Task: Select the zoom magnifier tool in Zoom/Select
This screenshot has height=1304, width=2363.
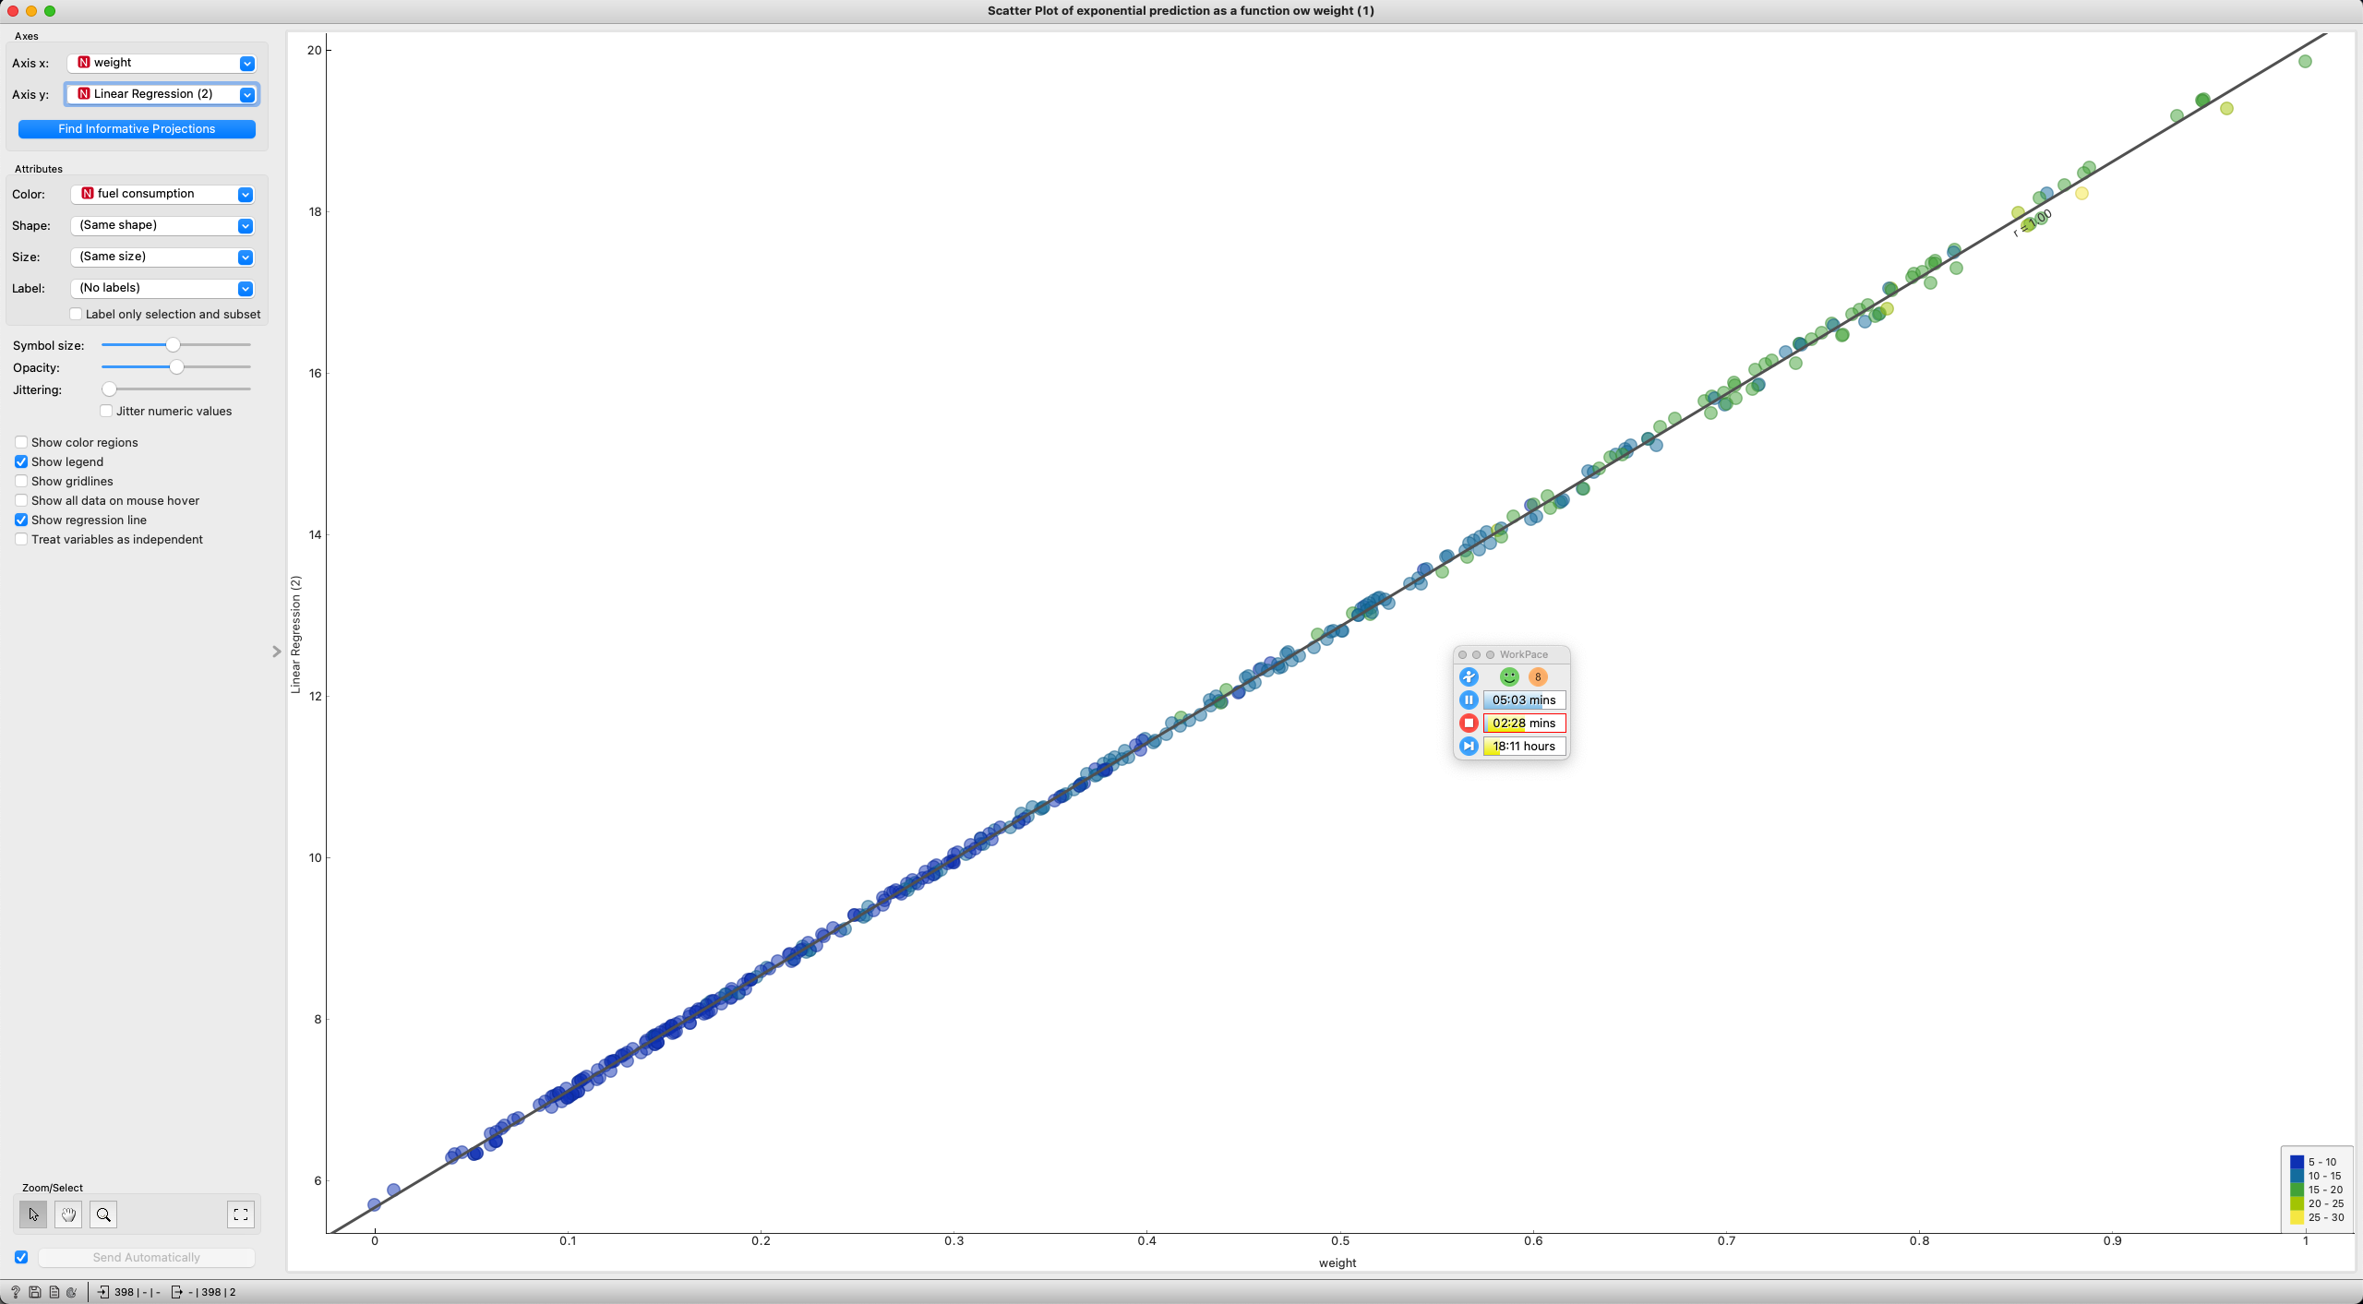Action: pyautogui.click(x=103, y=1214)
